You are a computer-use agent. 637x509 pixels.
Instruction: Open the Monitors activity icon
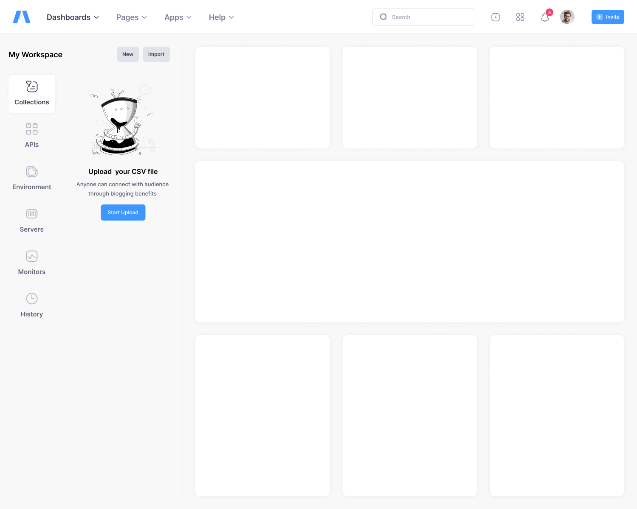coord(32,256)
